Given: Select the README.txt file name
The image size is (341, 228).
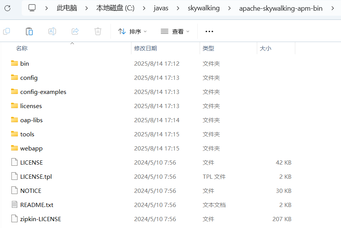Looking at the screenshot, I should 37,205.
